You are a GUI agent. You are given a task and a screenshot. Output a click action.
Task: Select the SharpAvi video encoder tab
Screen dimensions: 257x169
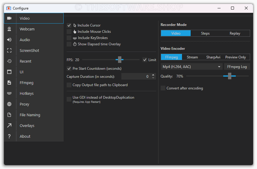coord(213,57)
